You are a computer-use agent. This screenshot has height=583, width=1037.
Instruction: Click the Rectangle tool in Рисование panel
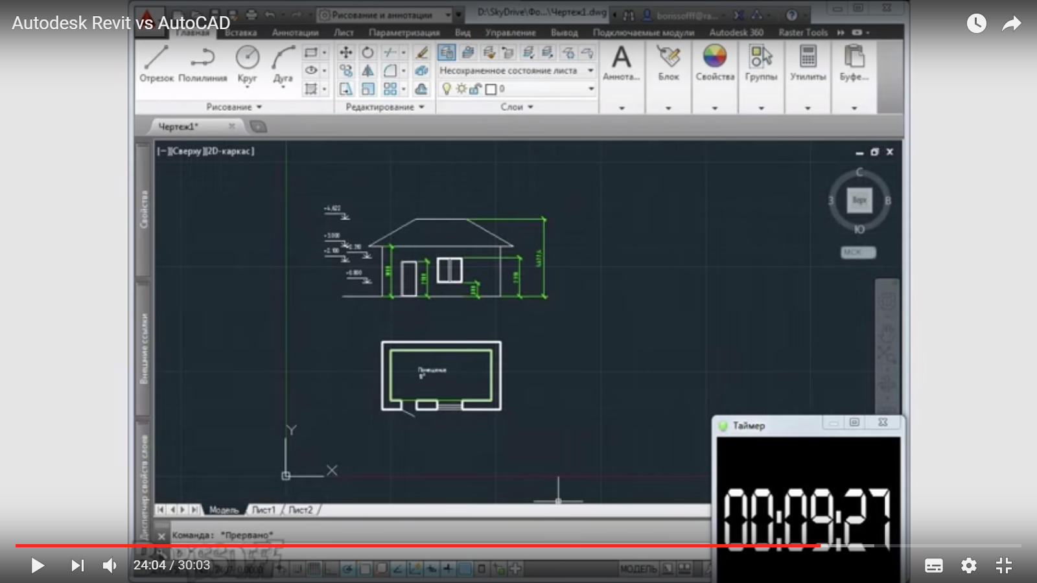tap(311, 52)
